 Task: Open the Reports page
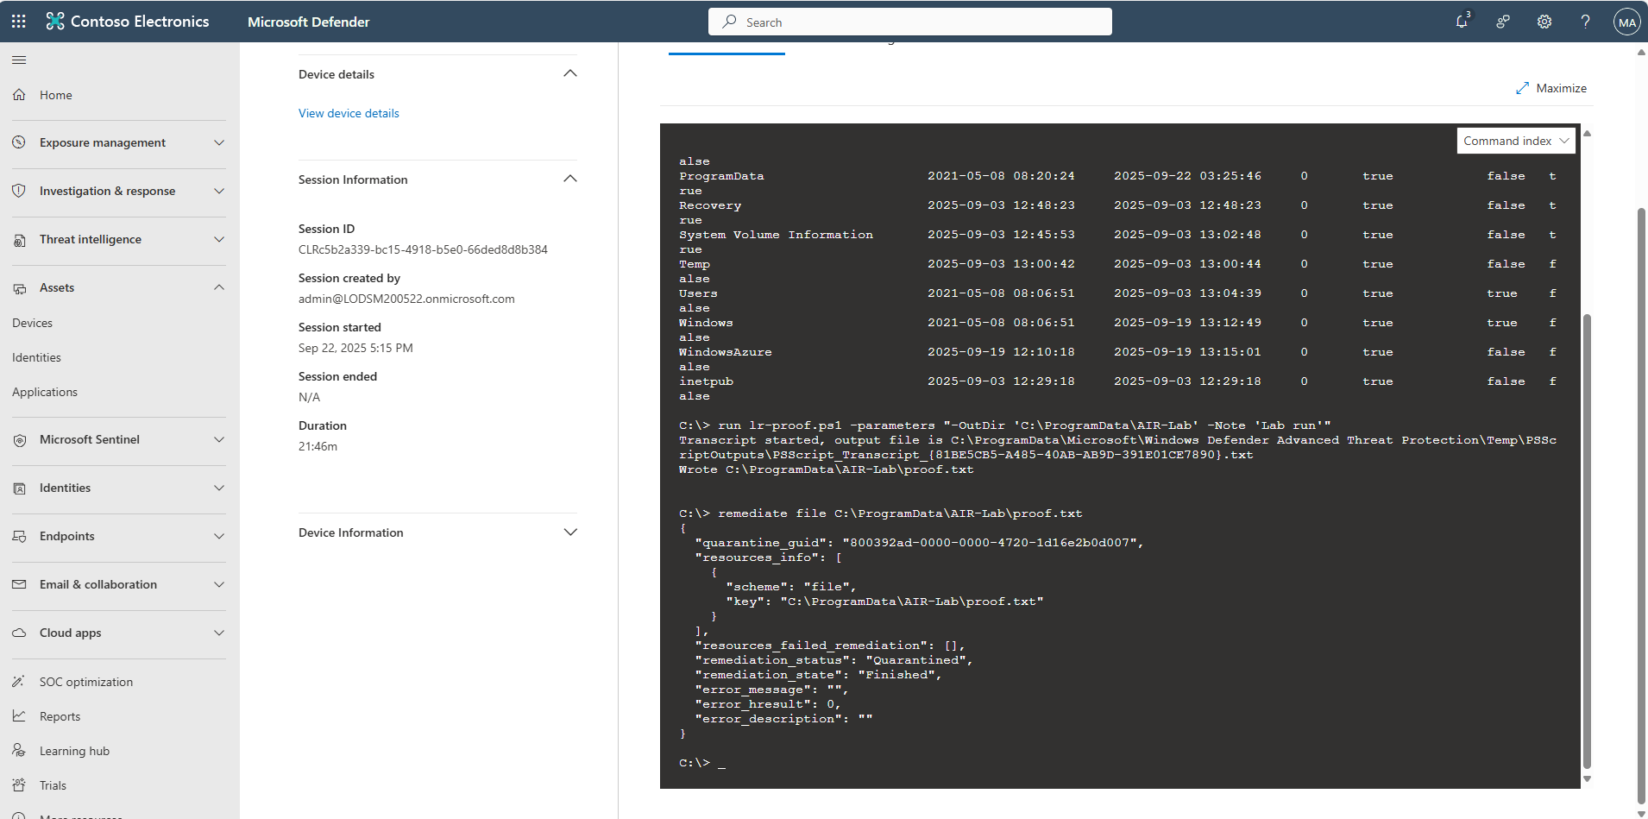click(x=60, y=716)
